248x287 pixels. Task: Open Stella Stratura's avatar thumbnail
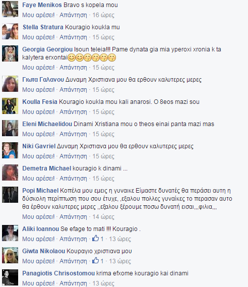click(10, 31)
